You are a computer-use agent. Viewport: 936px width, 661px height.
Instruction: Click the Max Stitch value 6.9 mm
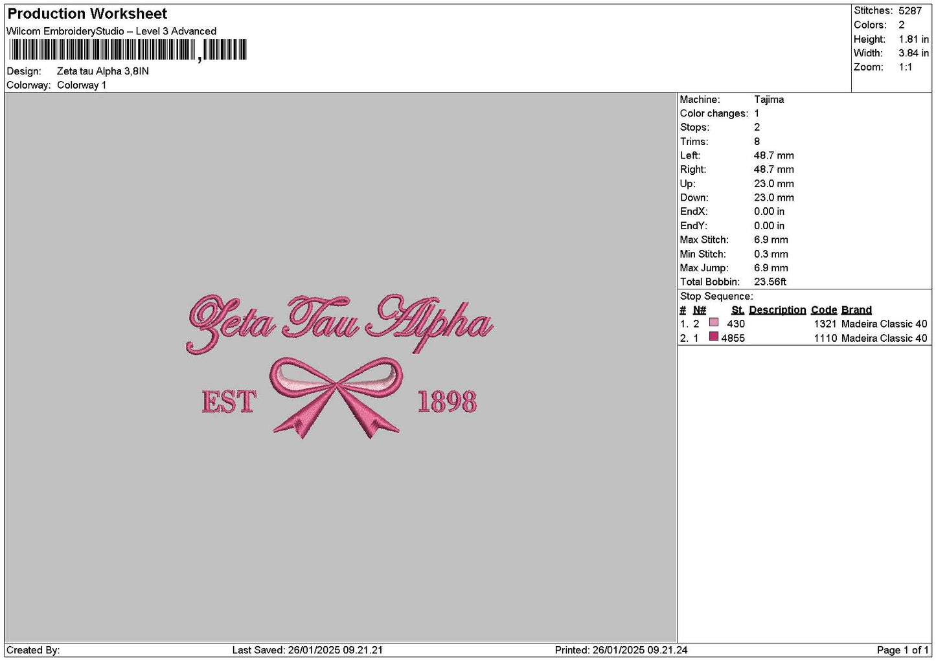click(771, 240)
